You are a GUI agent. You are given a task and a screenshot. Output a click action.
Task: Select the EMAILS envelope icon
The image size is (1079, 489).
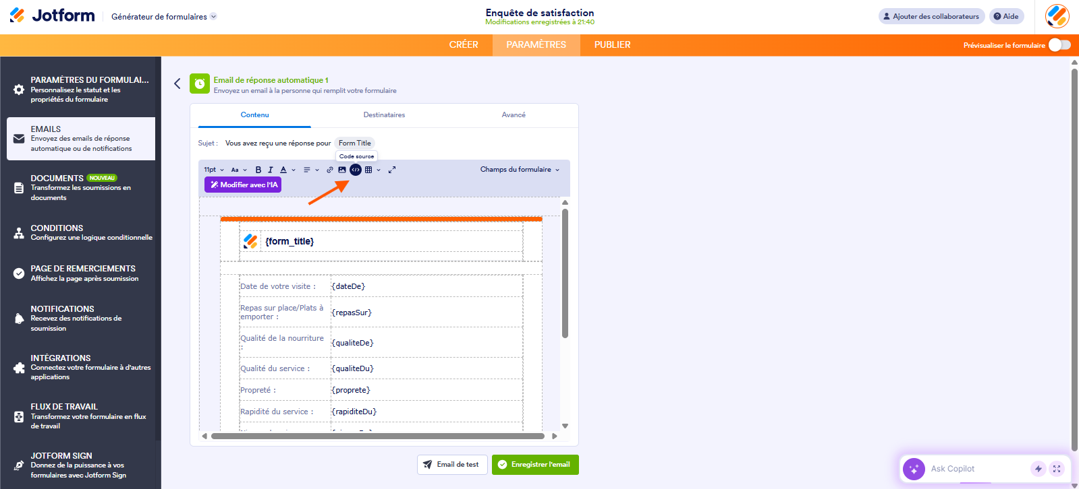pyautogui.click(x=19, y=139)
